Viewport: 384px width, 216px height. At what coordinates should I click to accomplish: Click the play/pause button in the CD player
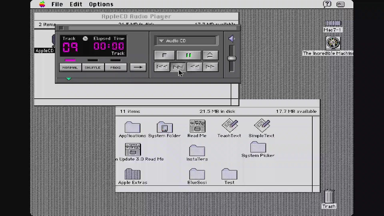pos(188,55)
